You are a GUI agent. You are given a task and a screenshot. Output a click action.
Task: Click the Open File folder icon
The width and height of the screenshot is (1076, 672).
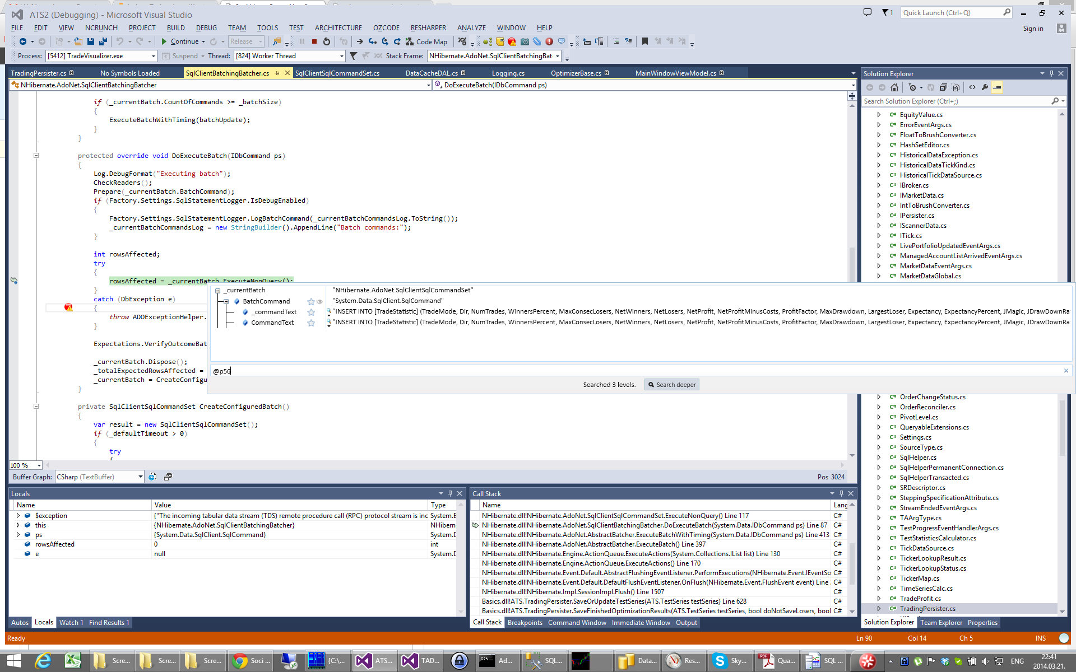click(78, 41)
